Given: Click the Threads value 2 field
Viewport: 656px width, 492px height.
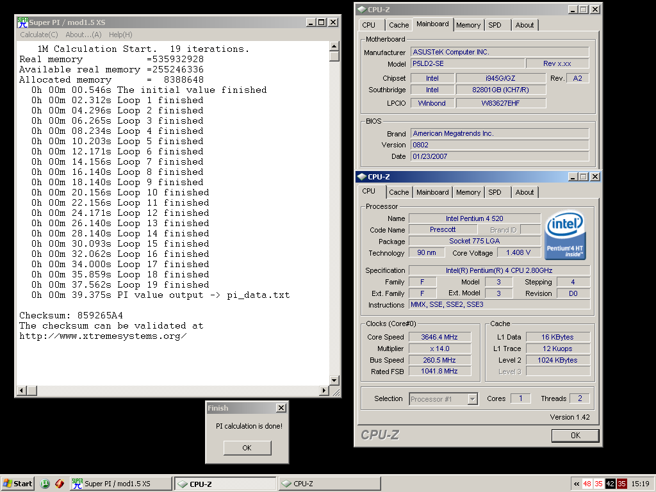Looking at the screenshot, I should click(x=579, y=398).
